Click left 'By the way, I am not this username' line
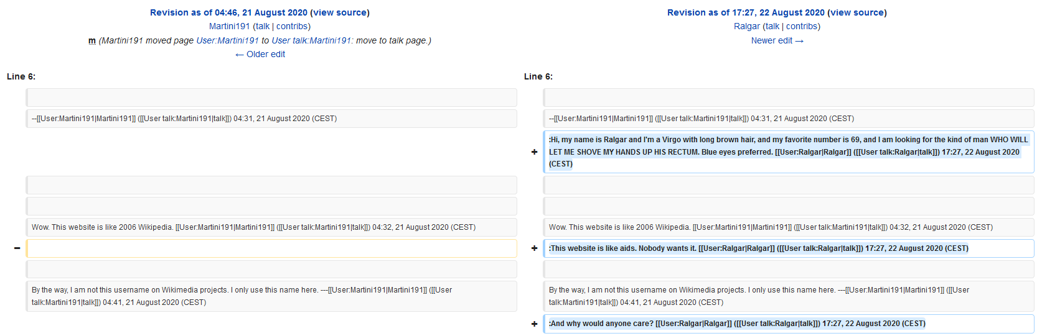1037x336 pixels. pyautogui.click(x=271, y=296)
